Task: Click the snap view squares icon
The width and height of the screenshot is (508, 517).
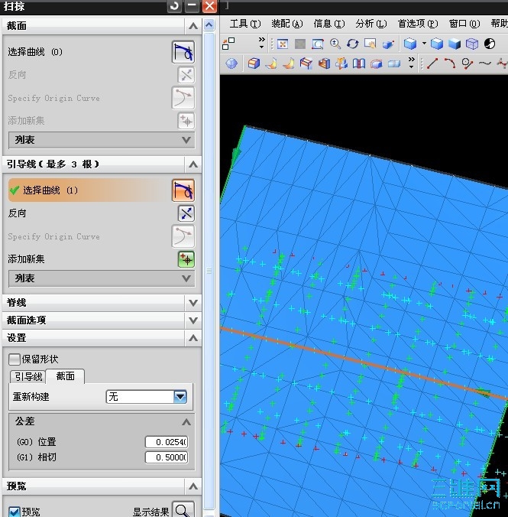Action: click(228, 44)
